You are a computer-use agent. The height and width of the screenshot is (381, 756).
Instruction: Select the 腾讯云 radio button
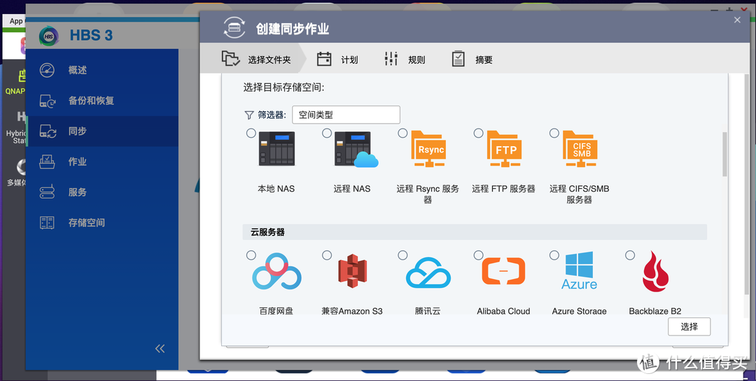coord(402,255)
